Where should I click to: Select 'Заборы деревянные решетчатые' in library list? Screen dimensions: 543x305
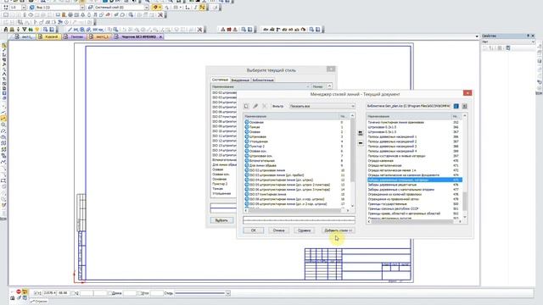coord(392,185)
